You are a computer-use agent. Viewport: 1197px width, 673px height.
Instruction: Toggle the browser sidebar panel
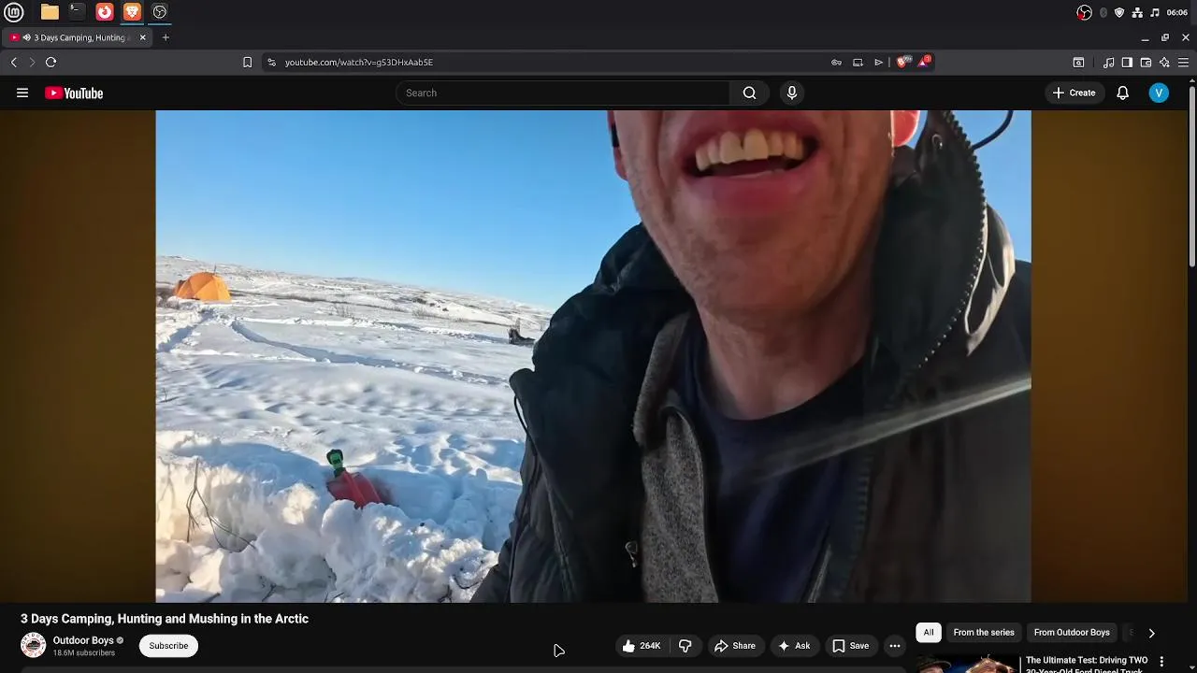click(x=1127, y=62)
